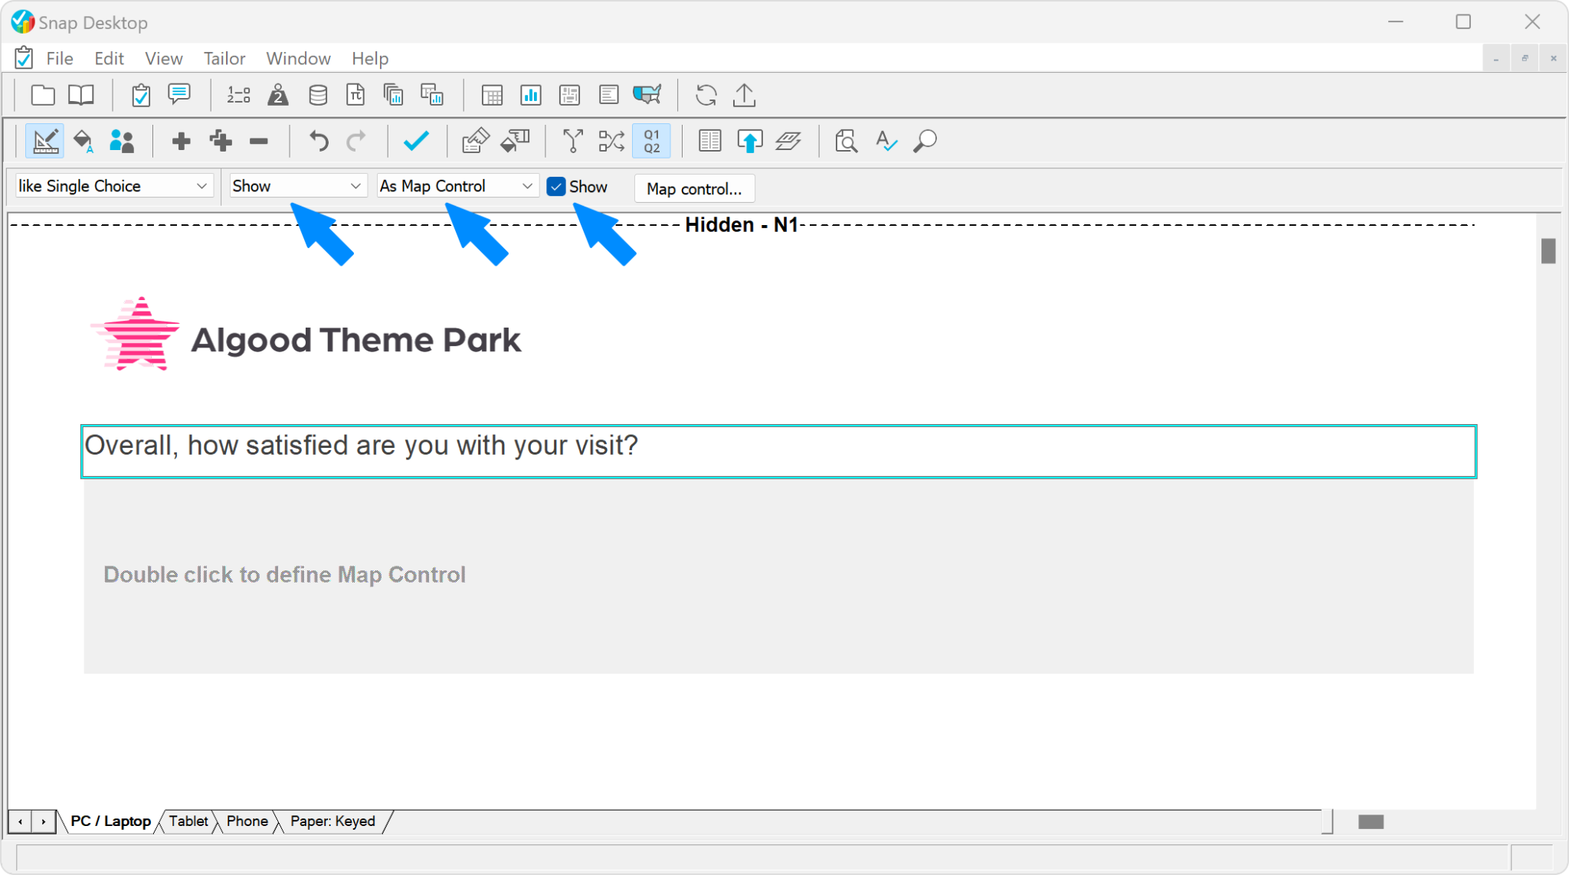Select the Weights tool icon
This screenshot has height=875, width=1569.
[x=277, y=95]
